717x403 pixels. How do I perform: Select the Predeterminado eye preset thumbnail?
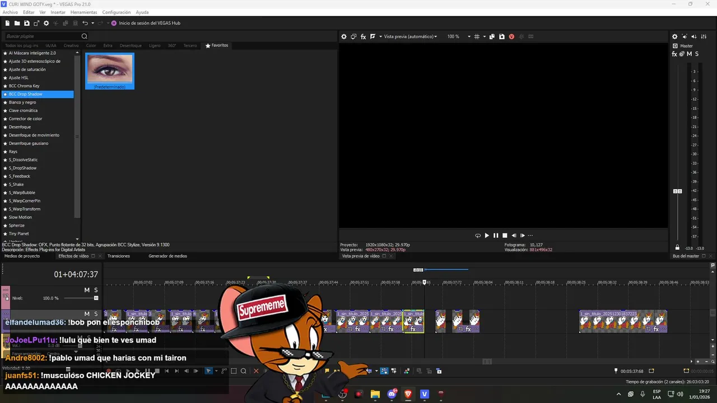[110, 71]
